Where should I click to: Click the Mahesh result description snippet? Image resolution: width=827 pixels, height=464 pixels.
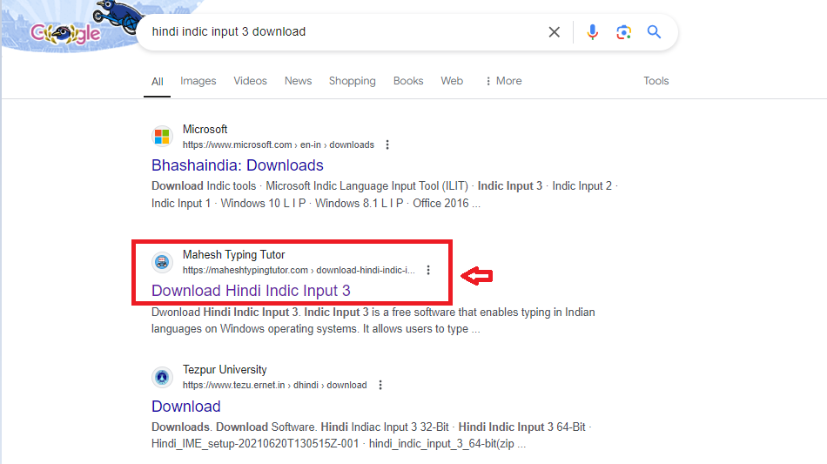(373, 320)
